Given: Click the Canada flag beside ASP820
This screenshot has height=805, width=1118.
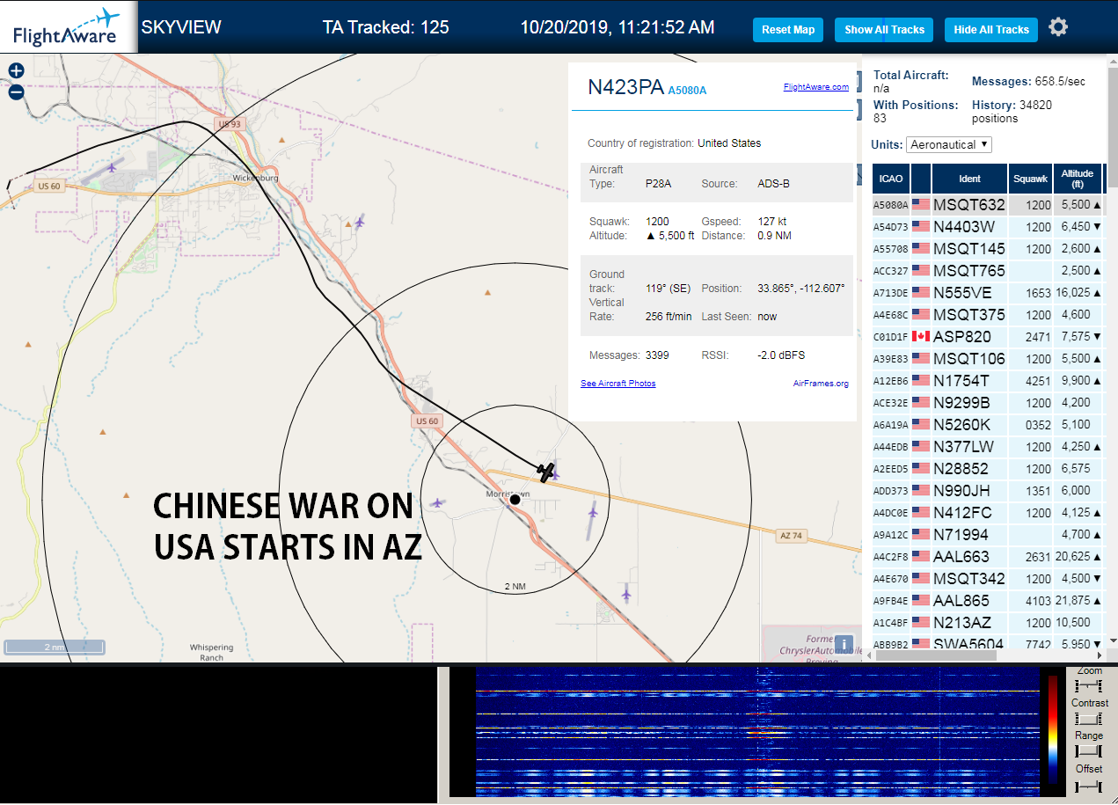Looking at the screenshot, I should pos(921,336).
